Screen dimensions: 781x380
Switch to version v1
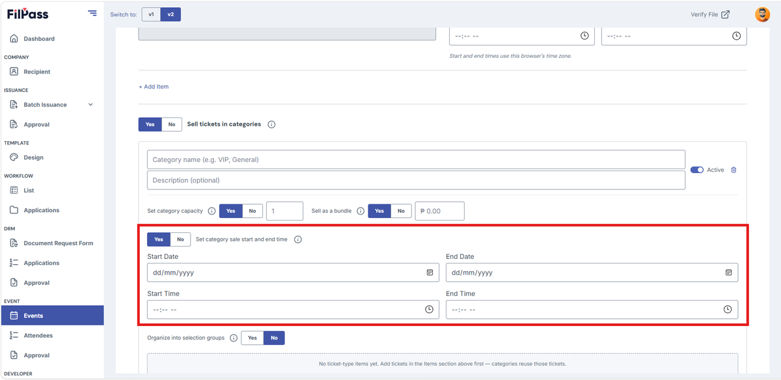point(151,14)
